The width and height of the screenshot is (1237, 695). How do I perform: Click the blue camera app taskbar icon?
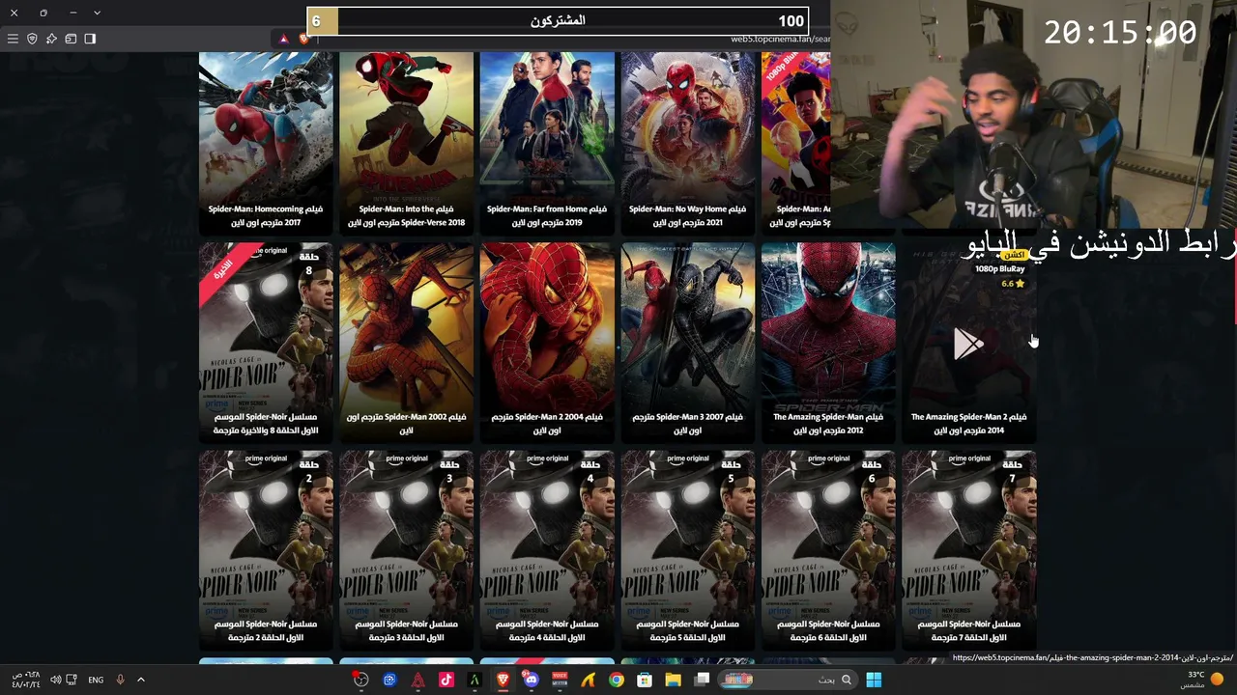click(x=389, y=680)
